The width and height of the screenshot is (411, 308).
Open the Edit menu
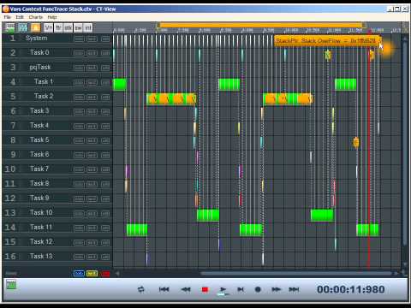pyautogui.click(x=20, y=17)
